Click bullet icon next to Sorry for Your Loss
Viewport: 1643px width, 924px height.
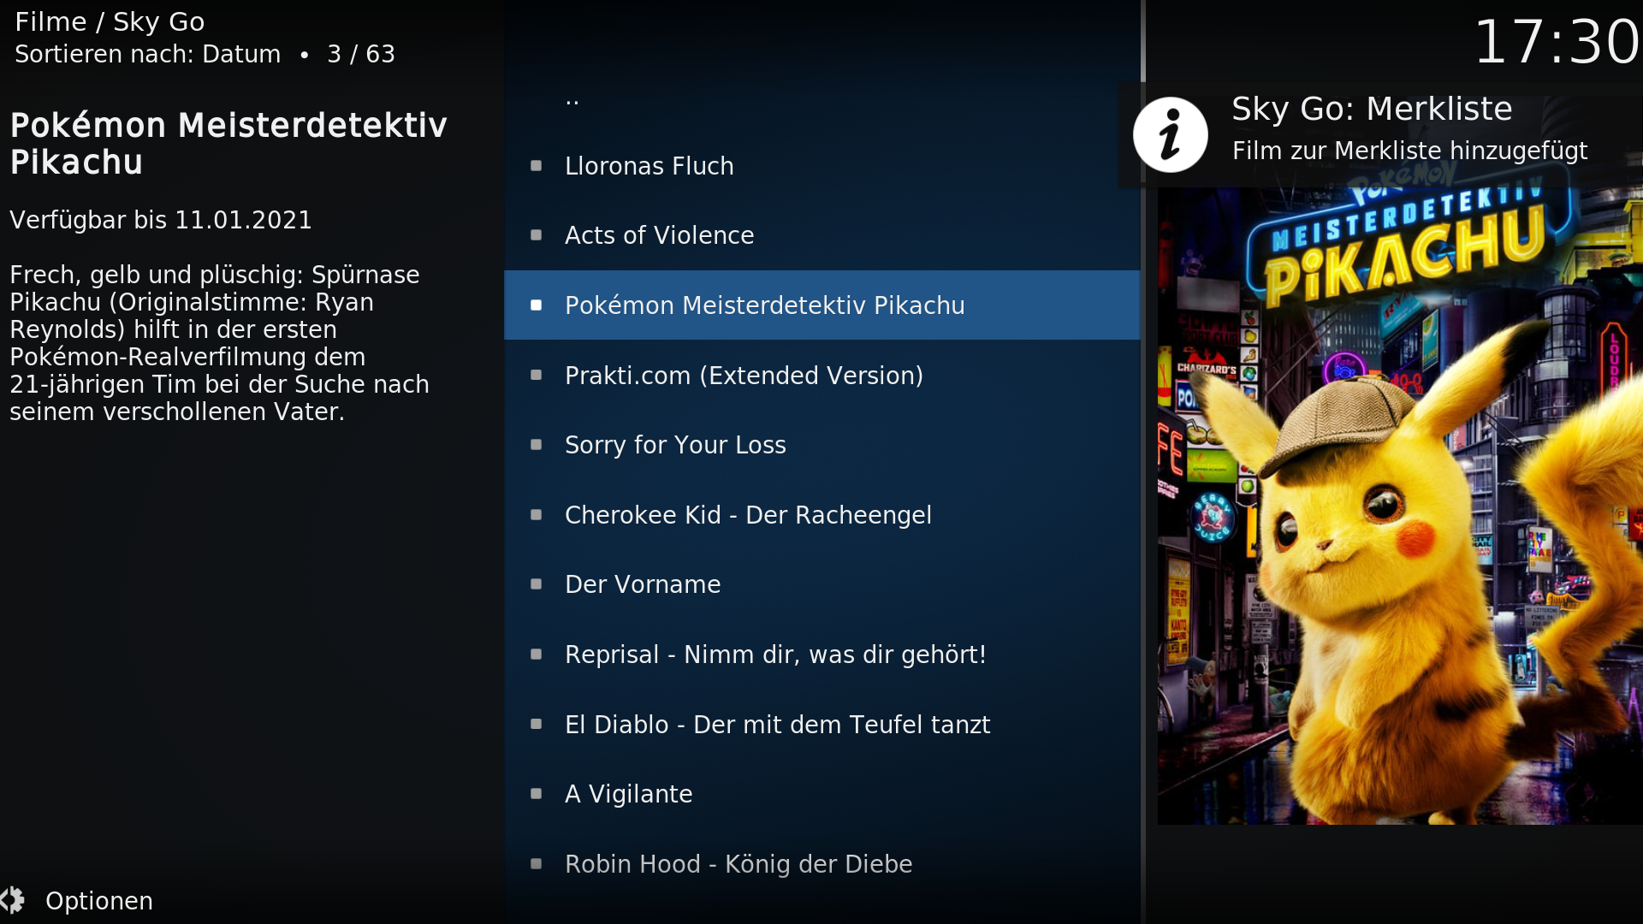(x=537, y=445)
